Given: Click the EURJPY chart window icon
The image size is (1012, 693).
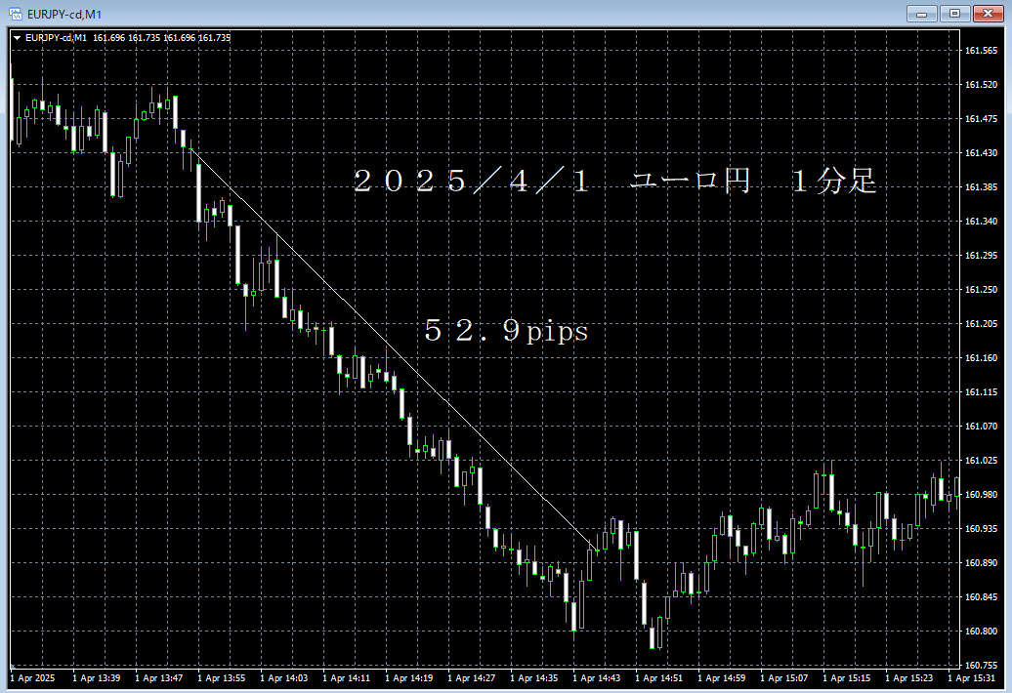Looking at the screenshot, I should coord(15,14).
